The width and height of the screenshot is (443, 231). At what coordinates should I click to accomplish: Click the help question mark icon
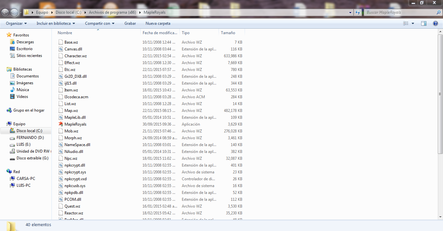pos(436,23)
